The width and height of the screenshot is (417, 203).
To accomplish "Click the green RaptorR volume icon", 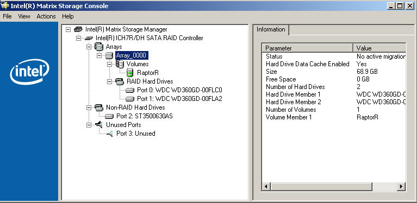I will pyautogui.click(x=130, y=73).
